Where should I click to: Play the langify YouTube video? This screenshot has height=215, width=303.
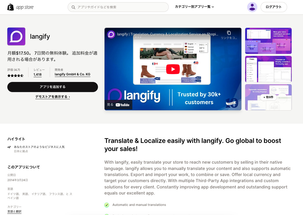pos(173,69)
